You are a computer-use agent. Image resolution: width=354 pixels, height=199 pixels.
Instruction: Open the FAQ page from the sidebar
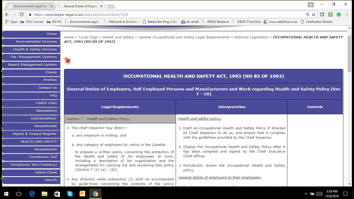31,95
